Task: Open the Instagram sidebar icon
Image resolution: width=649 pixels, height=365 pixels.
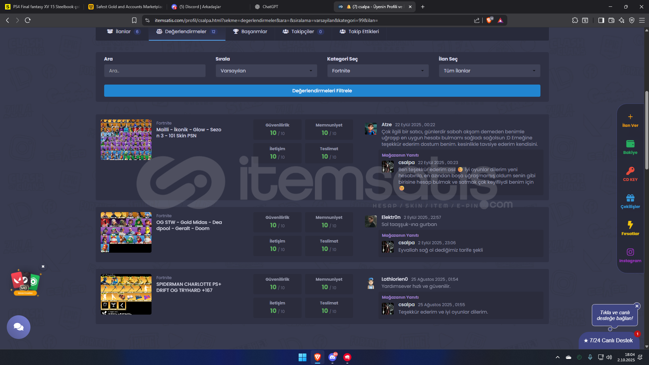Action: coord(630,252)
